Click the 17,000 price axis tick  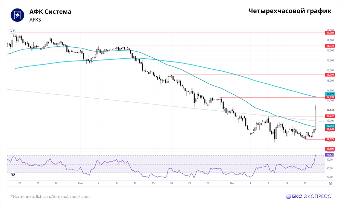tap(330, 40)
